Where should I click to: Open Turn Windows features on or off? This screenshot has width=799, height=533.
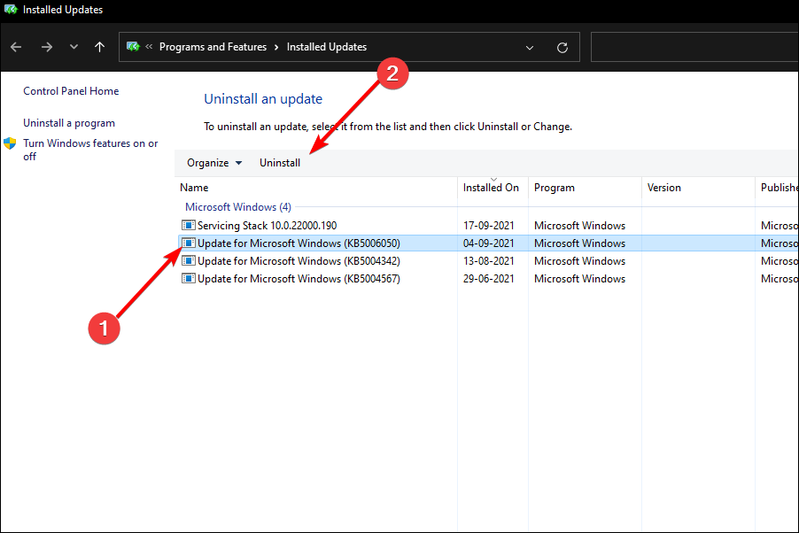click(x=90, y=150)
